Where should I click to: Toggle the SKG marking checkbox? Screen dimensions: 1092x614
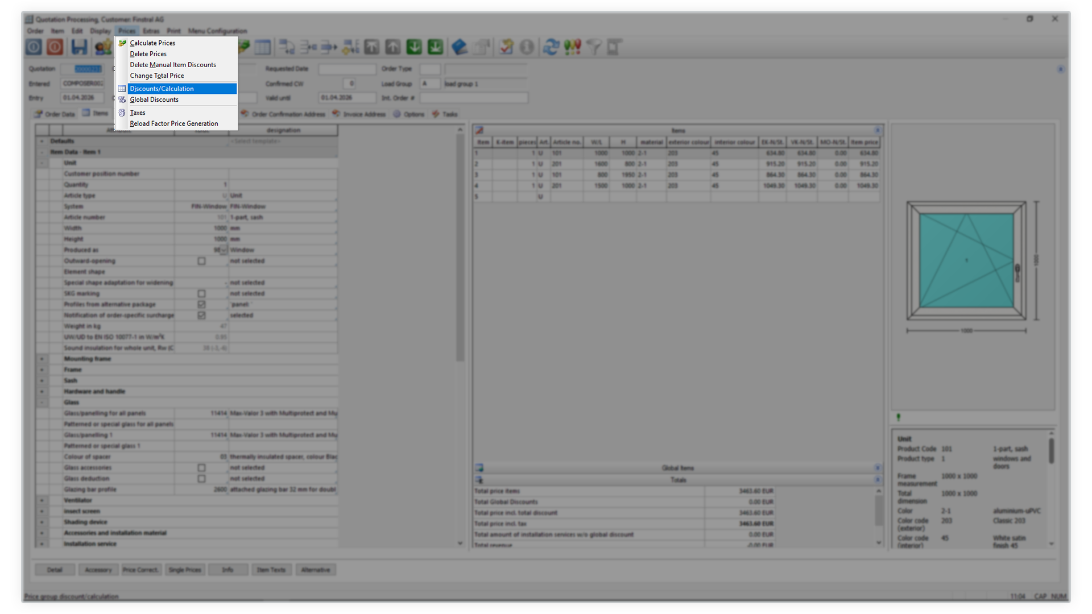(x=201, y=294)
